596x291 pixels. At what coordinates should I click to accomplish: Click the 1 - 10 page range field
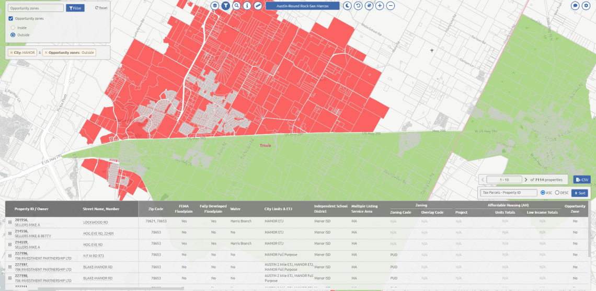pos(505,180)
